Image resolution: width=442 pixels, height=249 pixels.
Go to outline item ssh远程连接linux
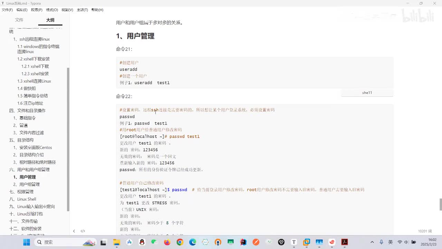[x=31, y=39]
